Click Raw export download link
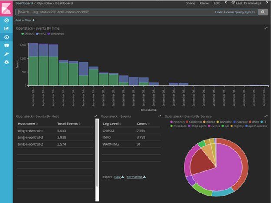Image resolution: width=271 pixels, height=203 pixels. [119, 177]
